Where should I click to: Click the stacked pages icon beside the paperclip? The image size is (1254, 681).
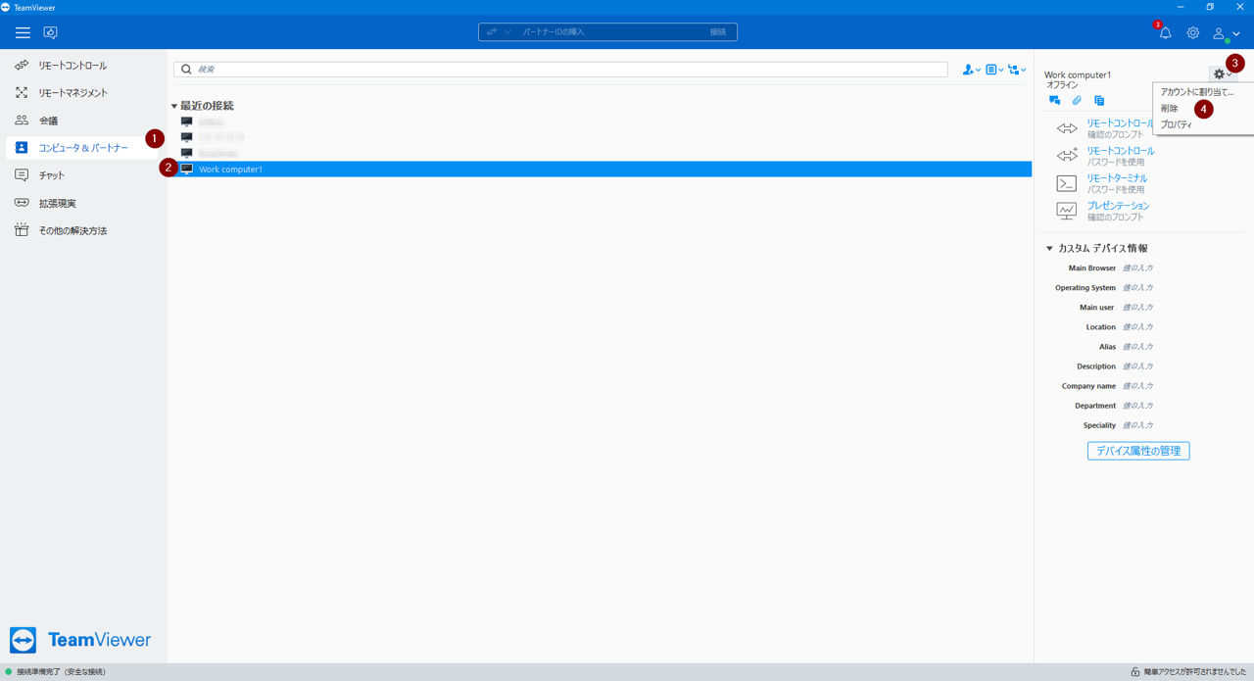coord(1099,100)
